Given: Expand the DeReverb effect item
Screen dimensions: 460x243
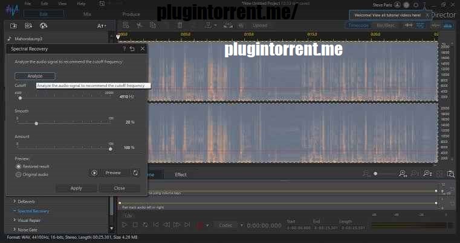Looking at the screenshot, I should pos(15,201).
